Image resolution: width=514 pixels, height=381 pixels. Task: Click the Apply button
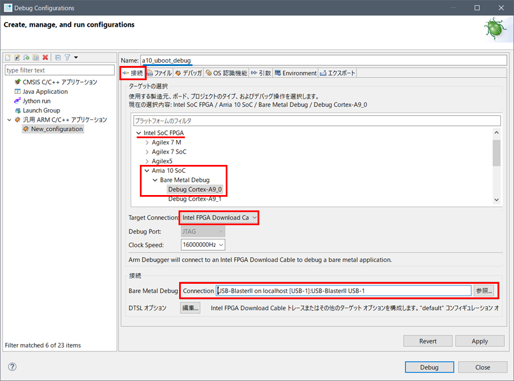coord(479,341)
